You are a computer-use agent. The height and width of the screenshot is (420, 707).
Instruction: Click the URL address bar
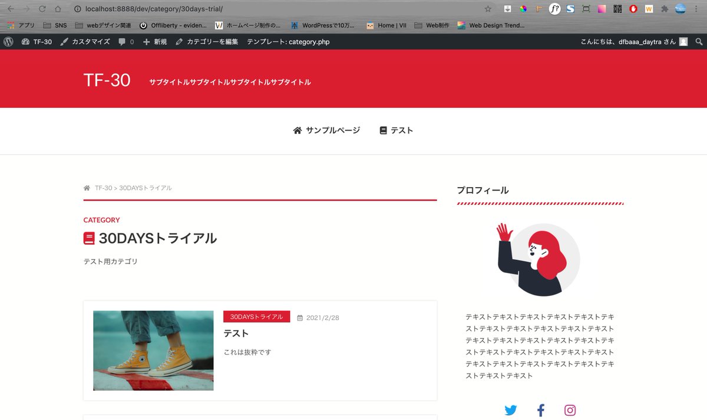pos(277,9)
